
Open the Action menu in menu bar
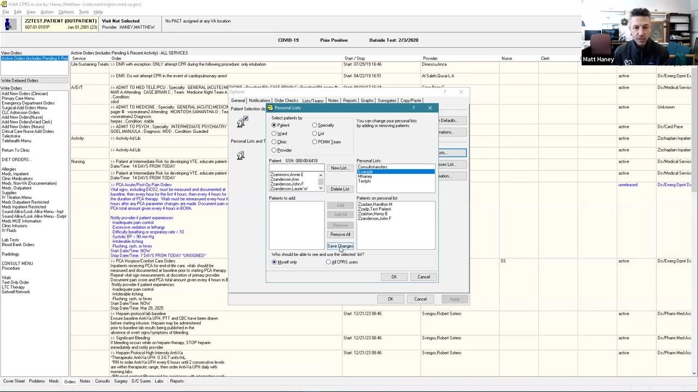click(47, 12)
